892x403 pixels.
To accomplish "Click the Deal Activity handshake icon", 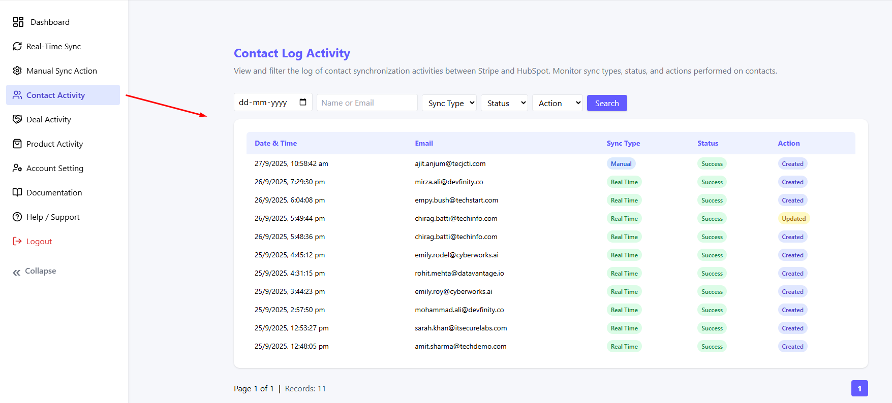I will tap(17, 119).
